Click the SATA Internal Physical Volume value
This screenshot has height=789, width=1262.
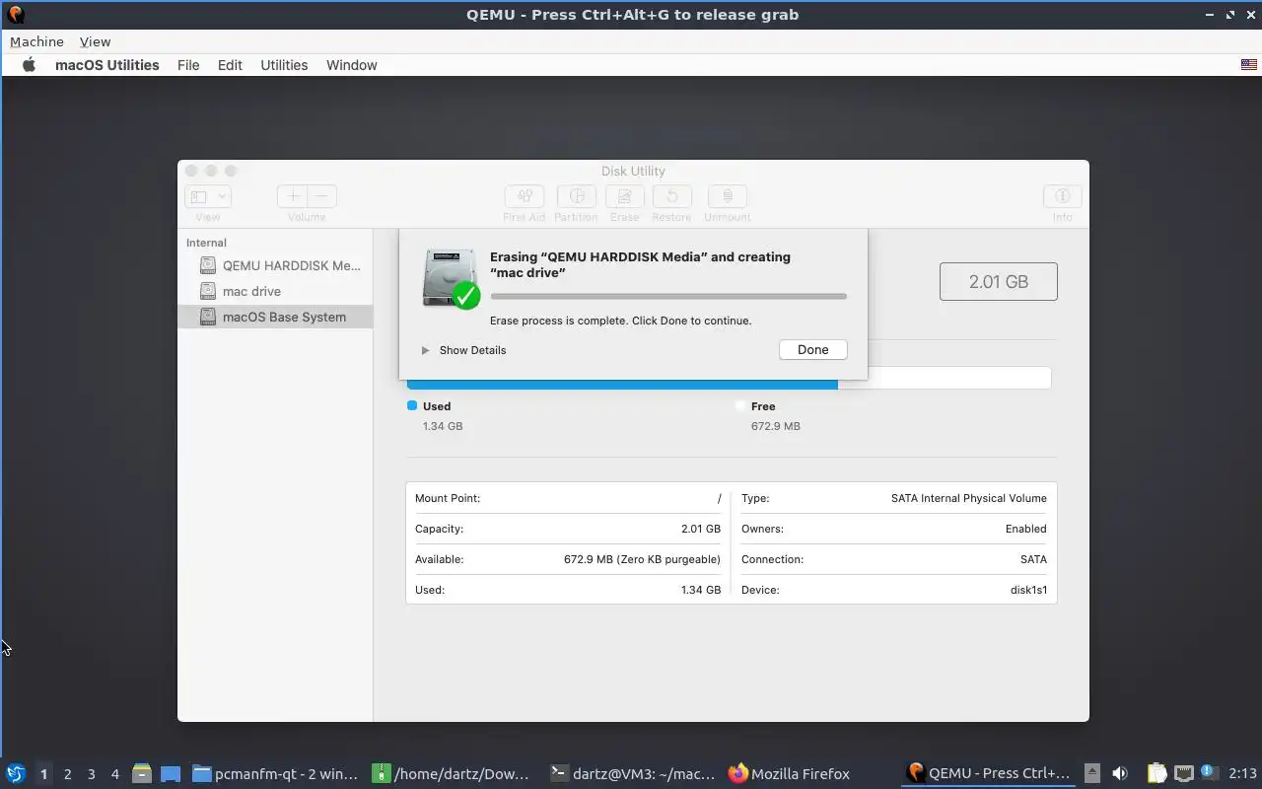[x=969, y=498]
